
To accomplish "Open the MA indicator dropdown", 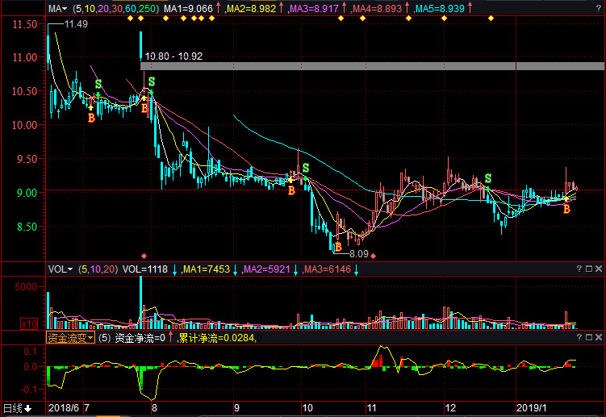I will [x=56, y=7].
